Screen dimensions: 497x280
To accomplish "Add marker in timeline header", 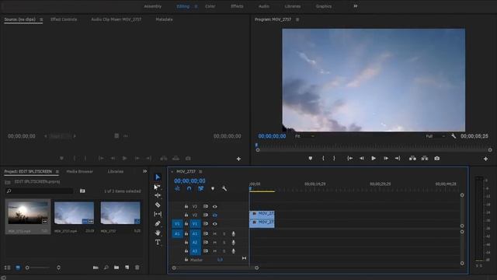I will pos(213,188).
